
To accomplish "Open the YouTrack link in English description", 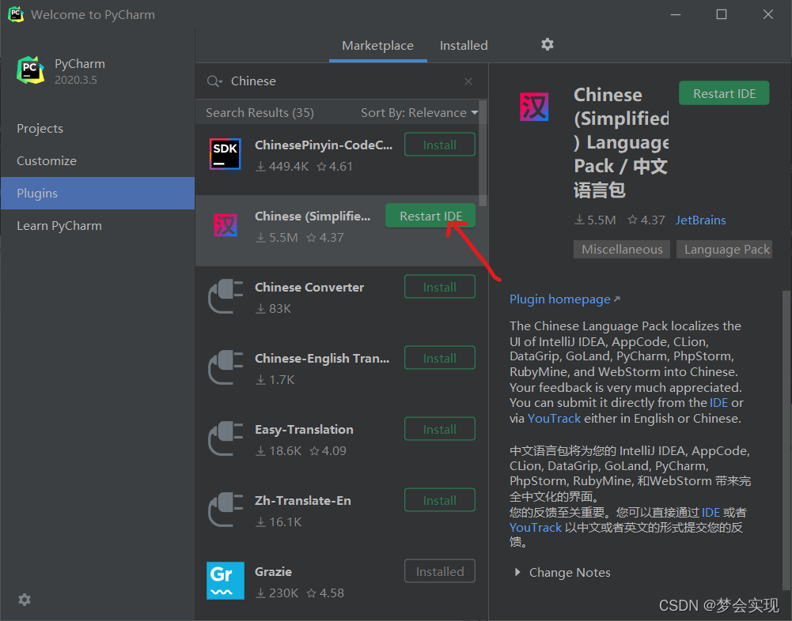I will click(x=554, y=418).
